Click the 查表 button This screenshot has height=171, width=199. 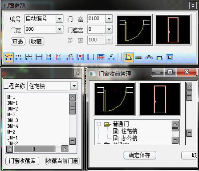click(x=18, y=41)
